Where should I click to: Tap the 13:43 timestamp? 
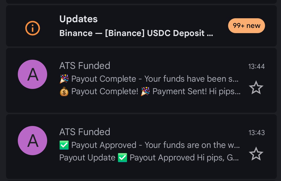[x=256, y=133]
